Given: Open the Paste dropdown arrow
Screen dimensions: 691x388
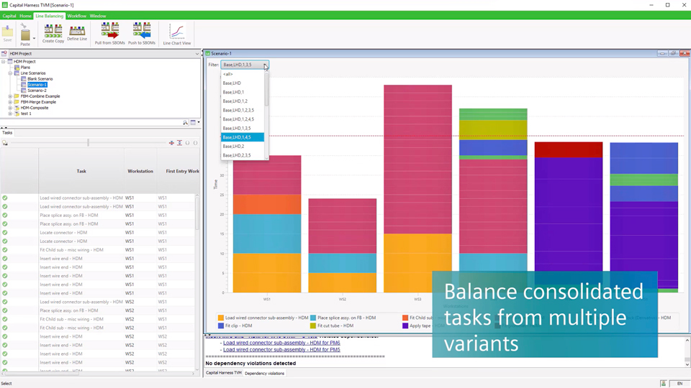Looking at the screenshot, I should [x=34, y=38].
